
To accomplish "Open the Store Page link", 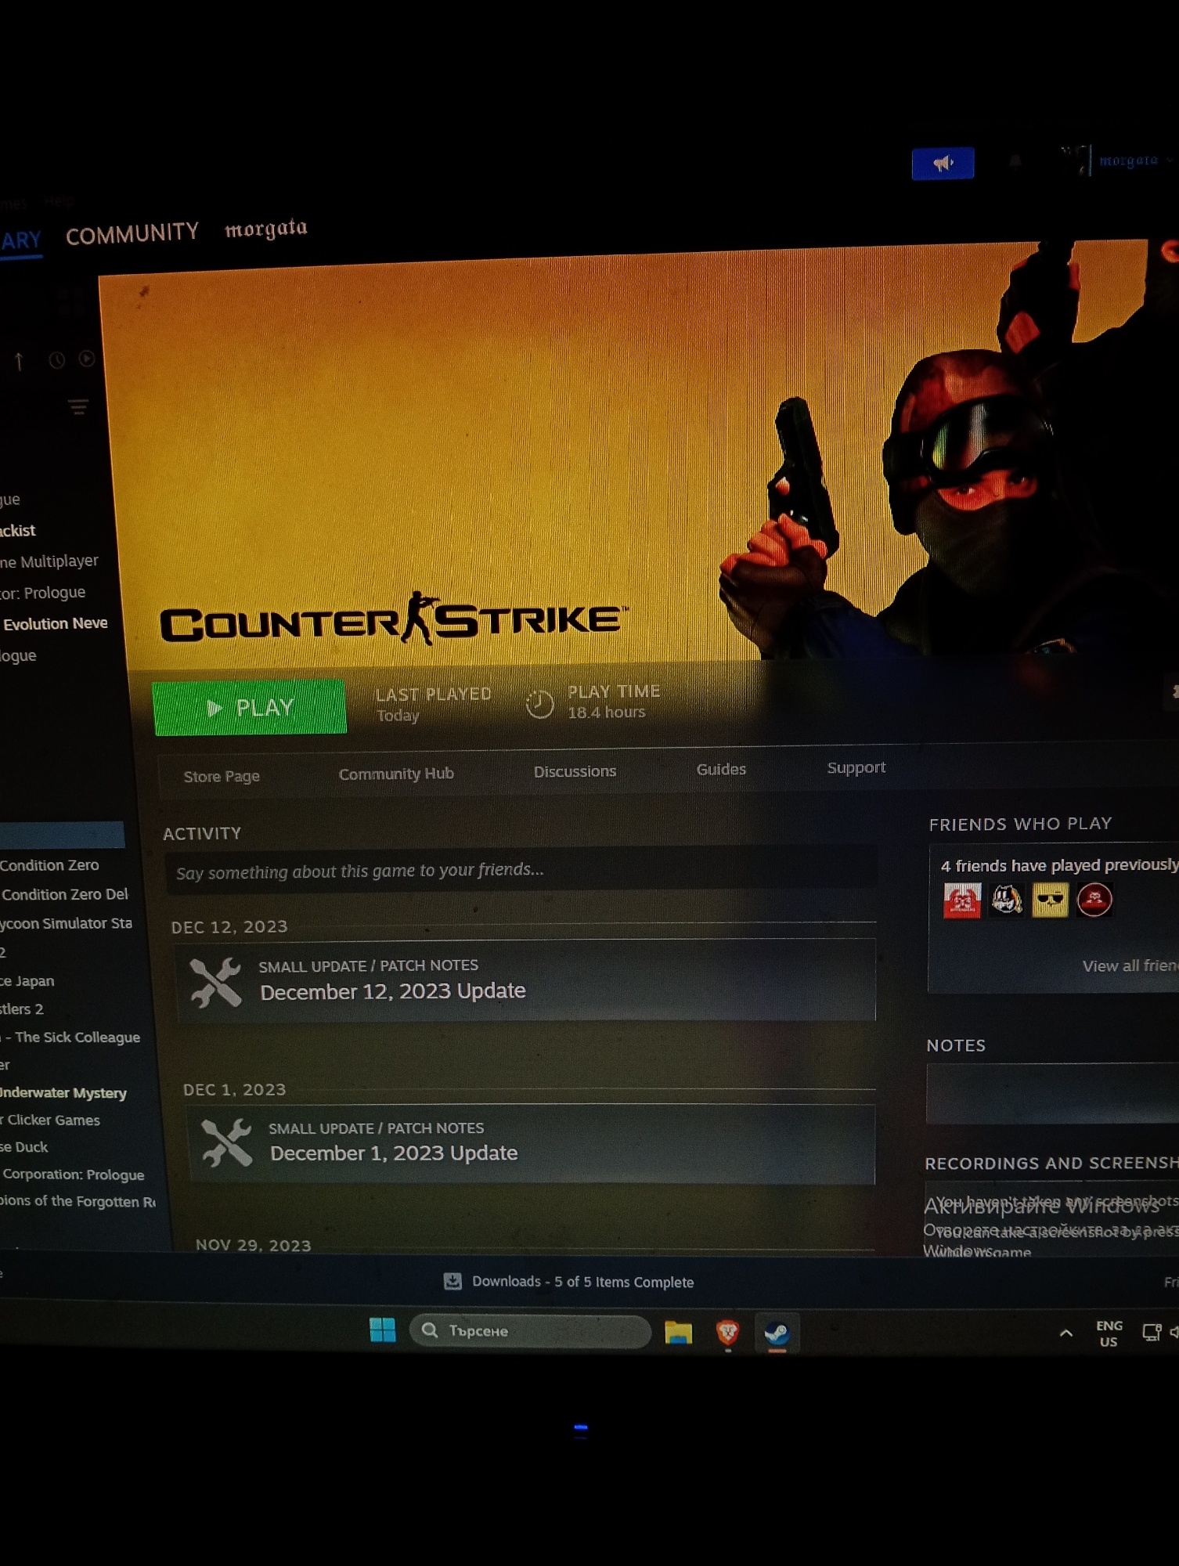I will (x=222, y=776).
